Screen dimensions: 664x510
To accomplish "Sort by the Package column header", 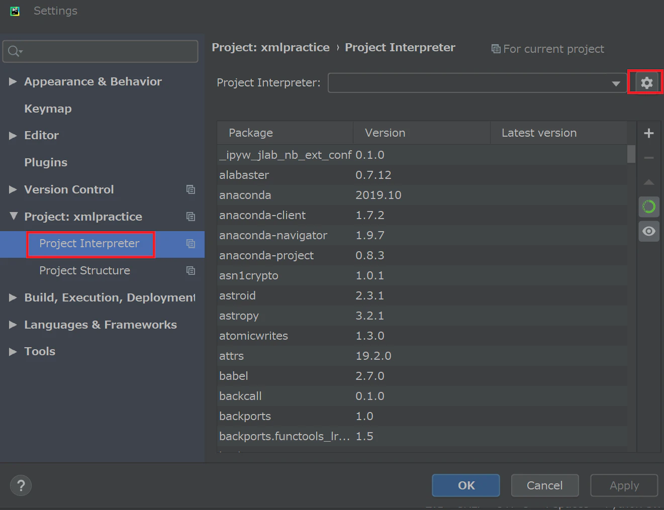I will click(x=285, y=133).
